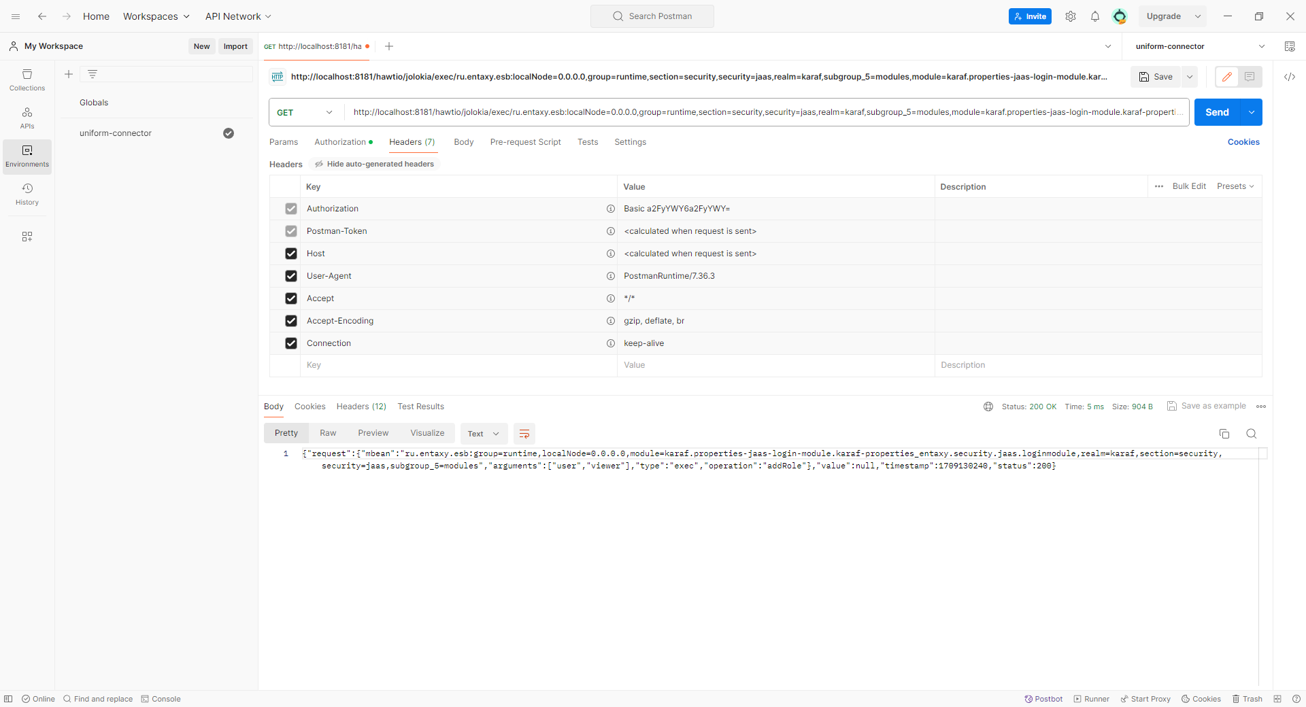Toggle line wrap in response viewer
The width and height of the screenshot is (1306, 707).
point(524,434)
